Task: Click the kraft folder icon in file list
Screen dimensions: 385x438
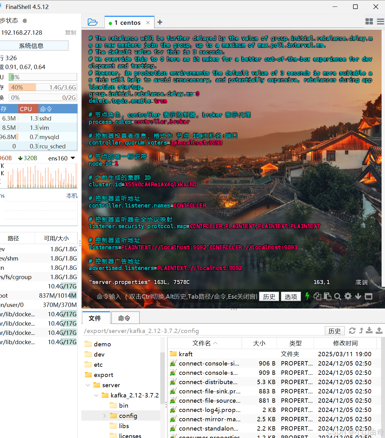Action: point(173,354)
